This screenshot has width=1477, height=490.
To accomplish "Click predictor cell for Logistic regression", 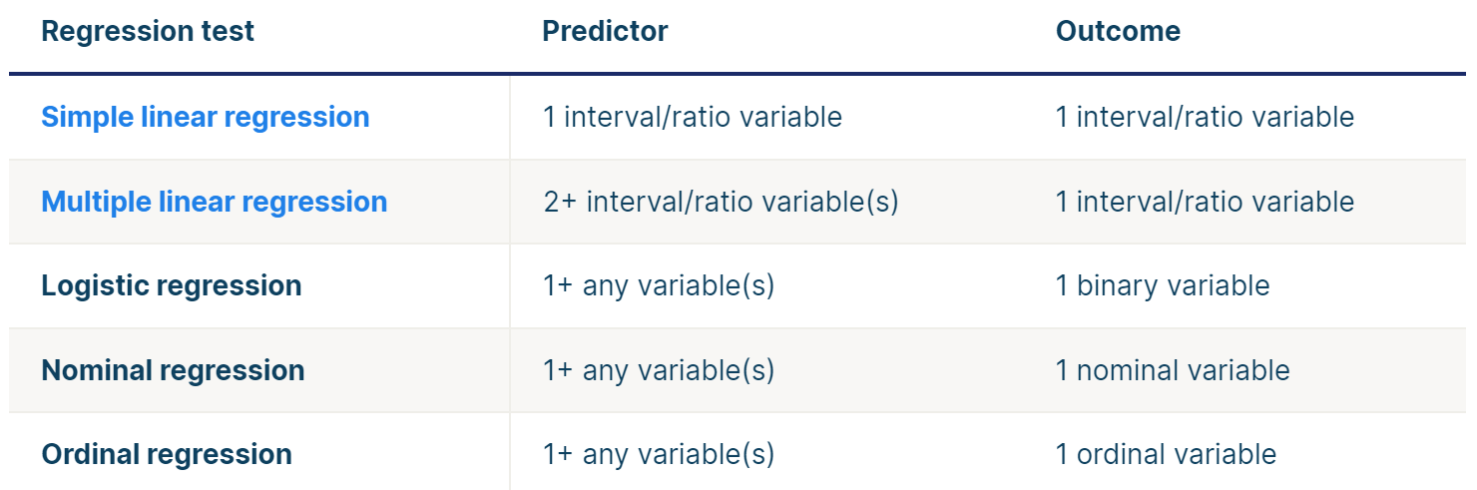I will pos(659,285).
